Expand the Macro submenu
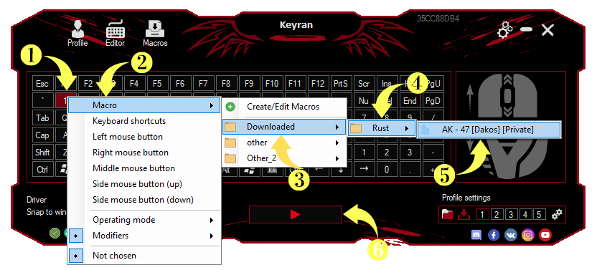This screenshot has width=597, height=270. coord(145,105)
